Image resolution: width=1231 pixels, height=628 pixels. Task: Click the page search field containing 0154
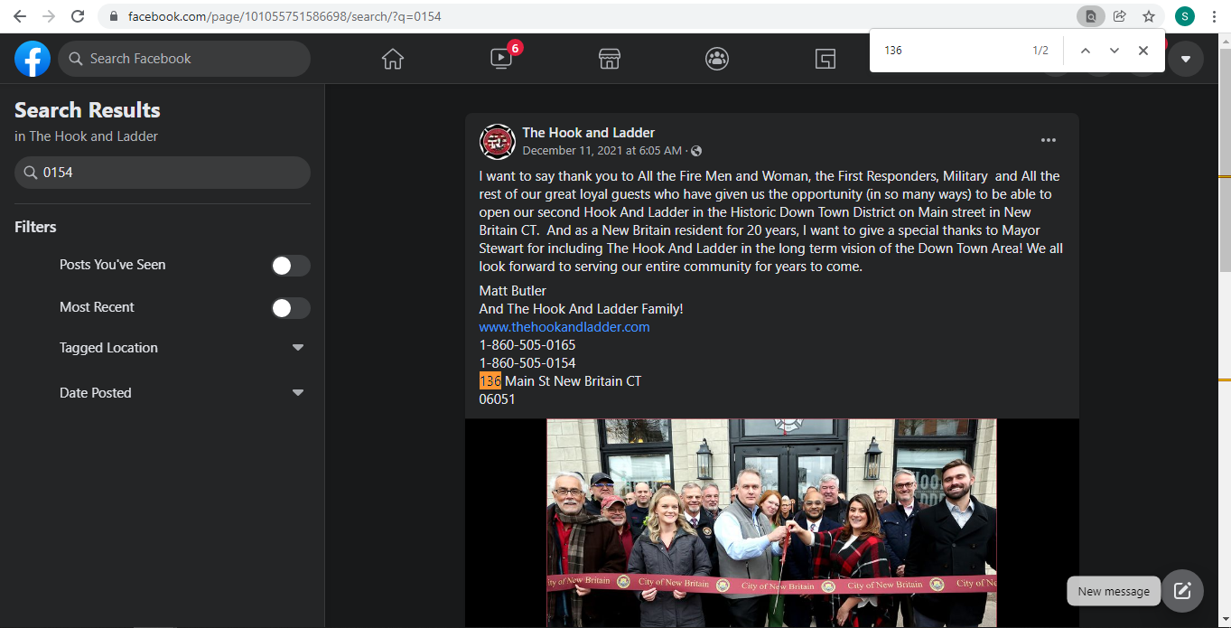(163, 173)
